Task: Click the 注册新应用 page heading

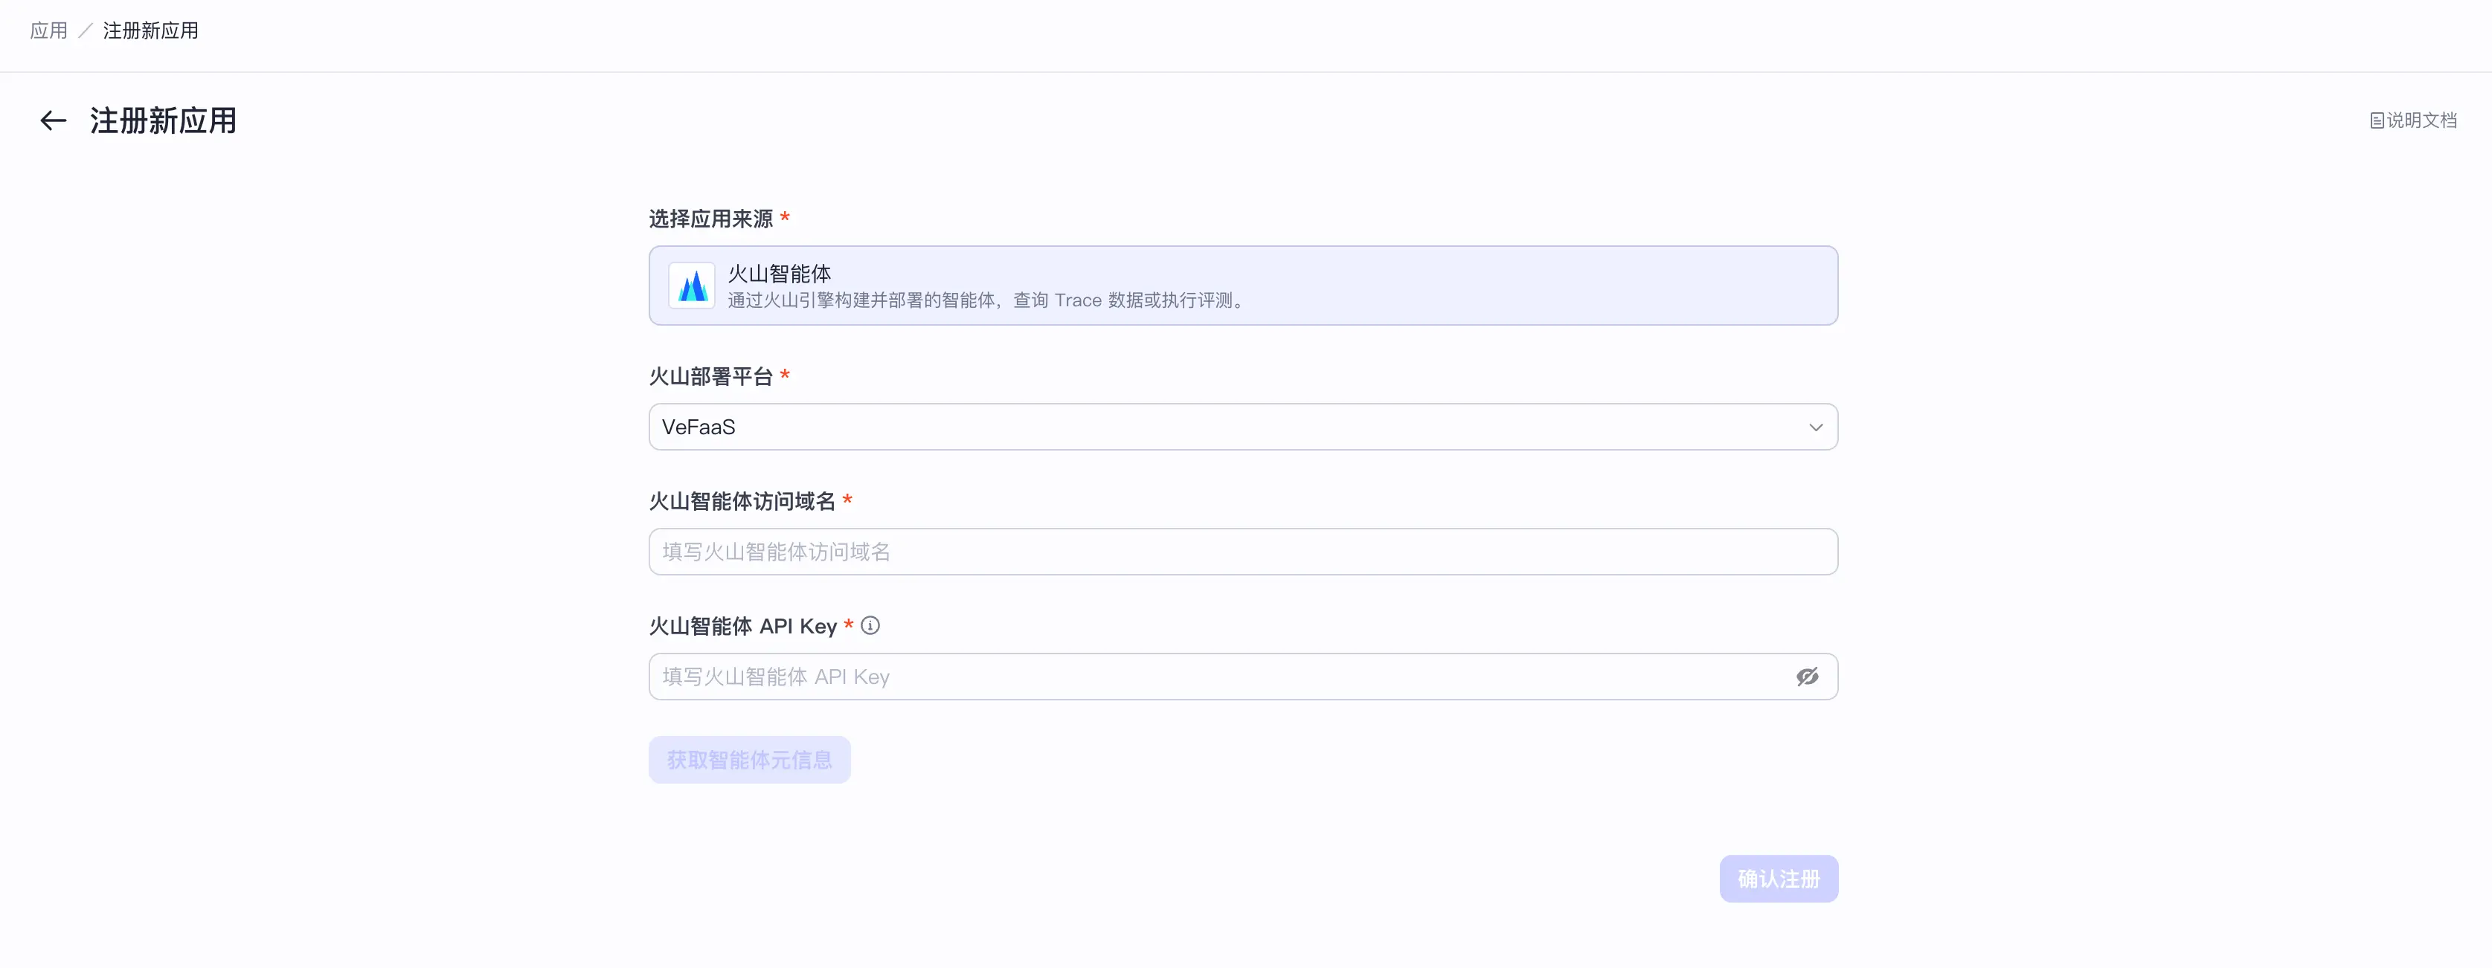Action: tap(164, 121)
